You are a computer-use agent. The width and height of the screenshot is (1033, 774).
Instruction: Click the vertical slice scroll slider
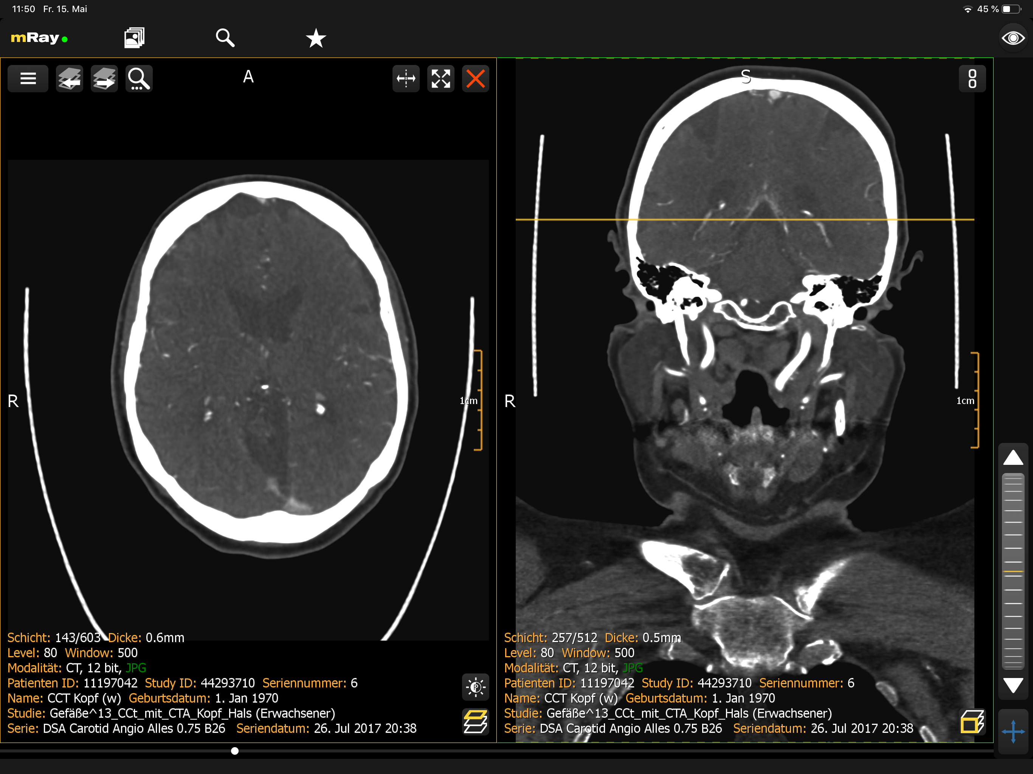1013,571
